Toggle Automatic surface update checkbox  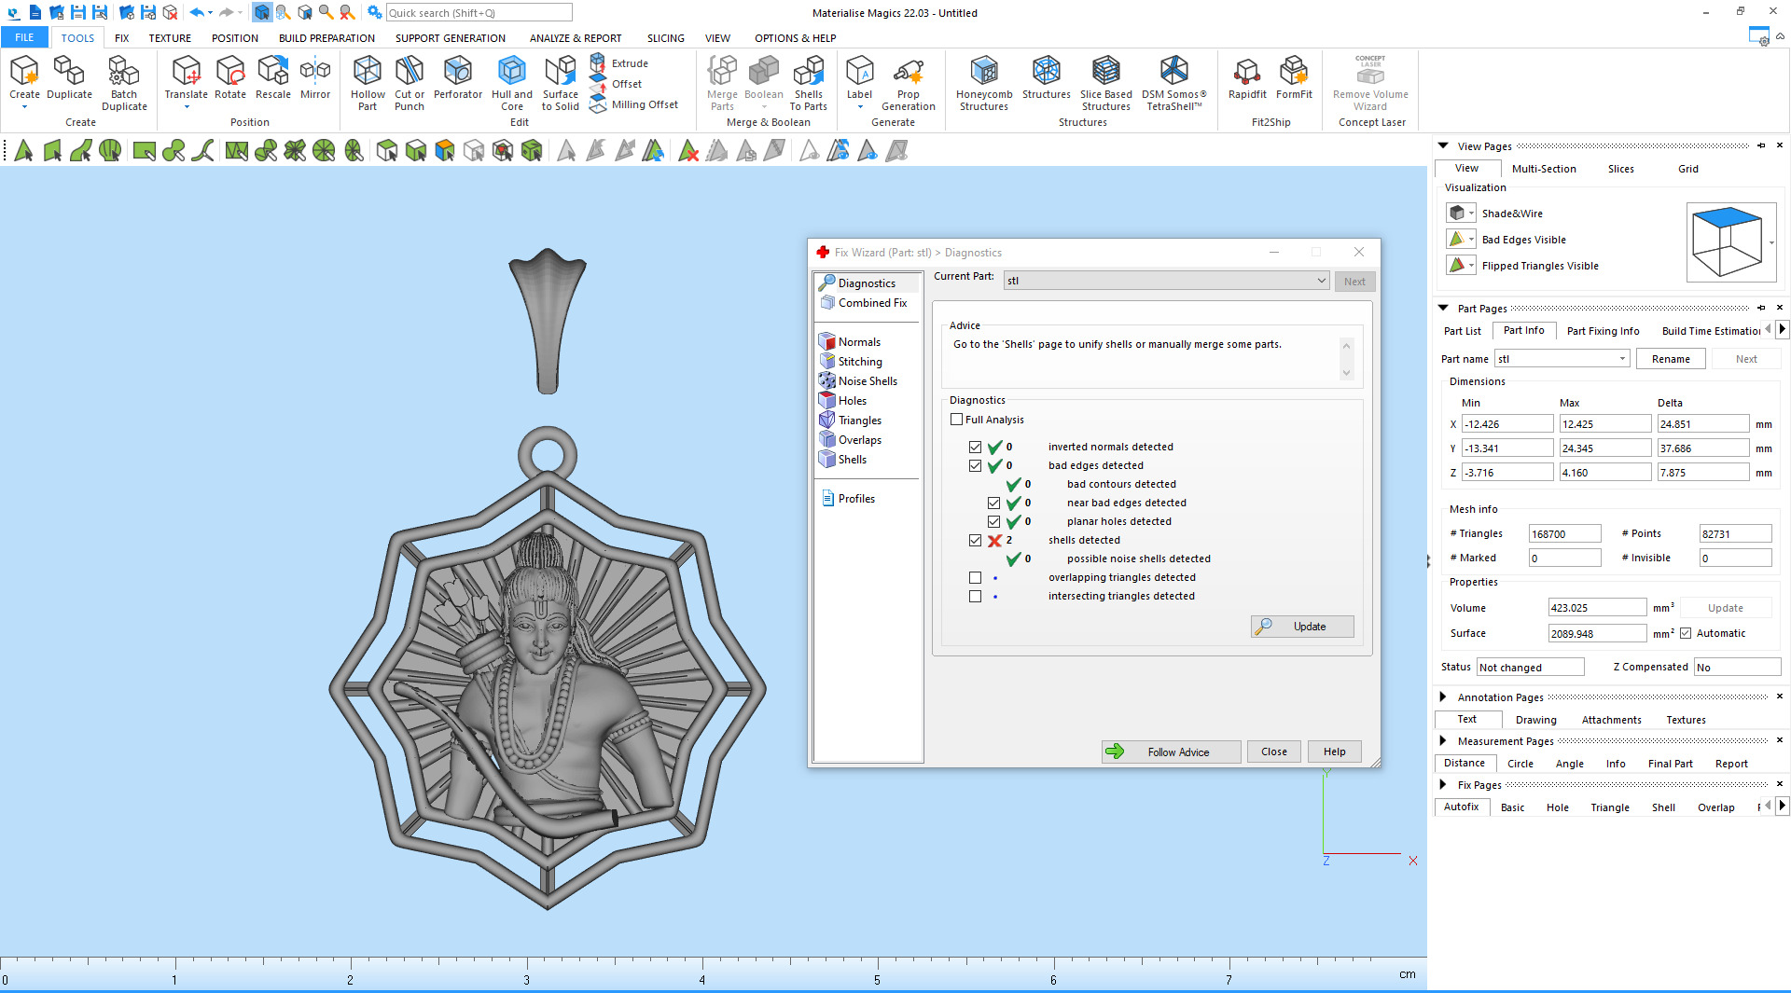pos(1686,633)
